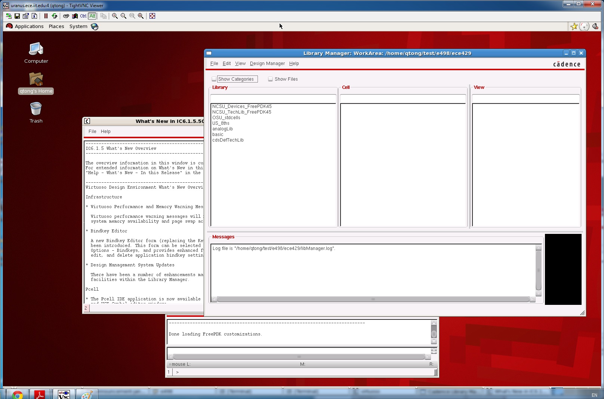
Task: Click the CIW horizontal scrollbar
Action: click(299, 357)
